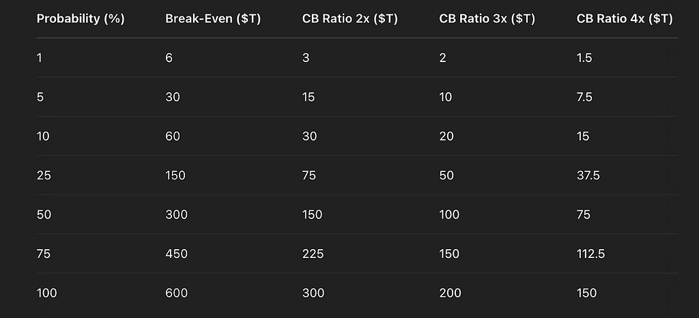Select the 300 break-even cell in 50% row

point(177,215)
